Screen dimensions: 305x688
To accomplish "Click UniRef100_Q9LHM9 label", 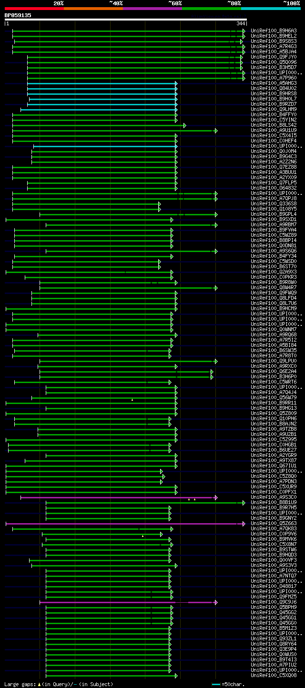I will tap(274, 110).
